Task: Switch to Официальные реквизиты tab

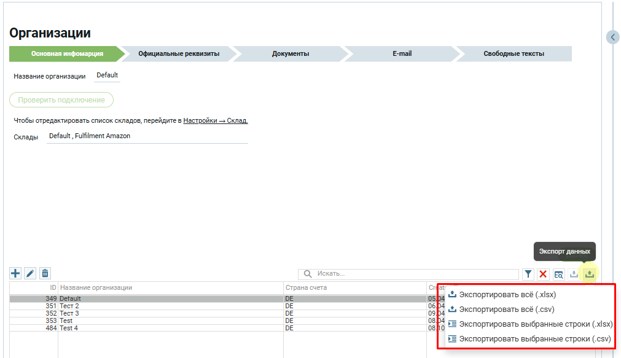Action: point(178,53)
